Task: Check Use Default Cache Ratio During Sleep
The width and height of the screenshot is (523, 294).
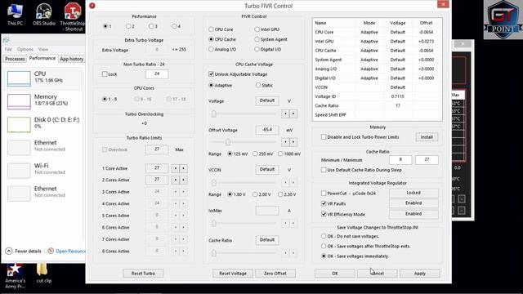Action: [324, 170]
